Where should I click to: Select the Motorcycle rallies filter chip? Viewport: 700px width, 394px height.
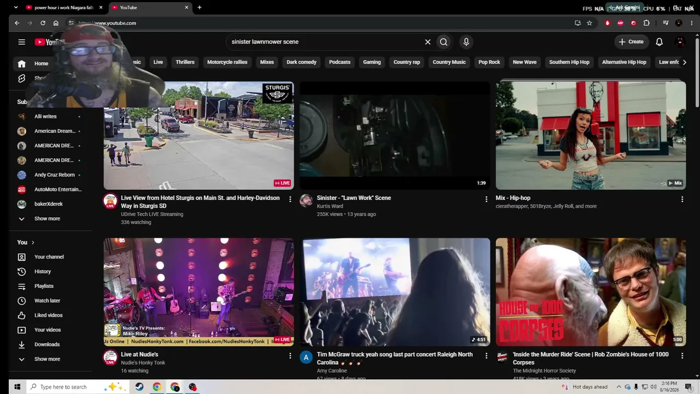click(227, 62)
